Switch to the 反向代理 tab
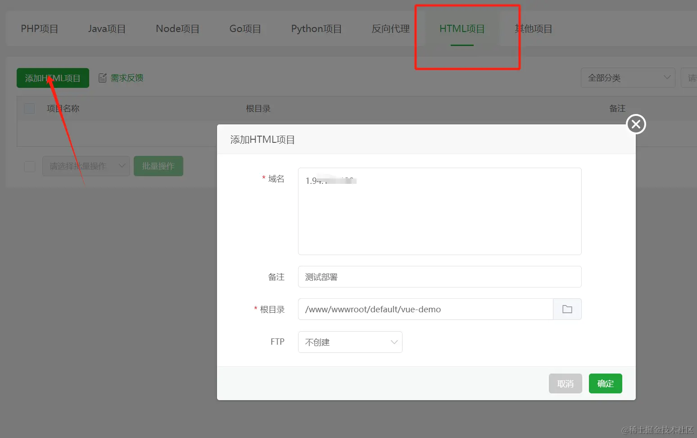 tap(390, 29)
